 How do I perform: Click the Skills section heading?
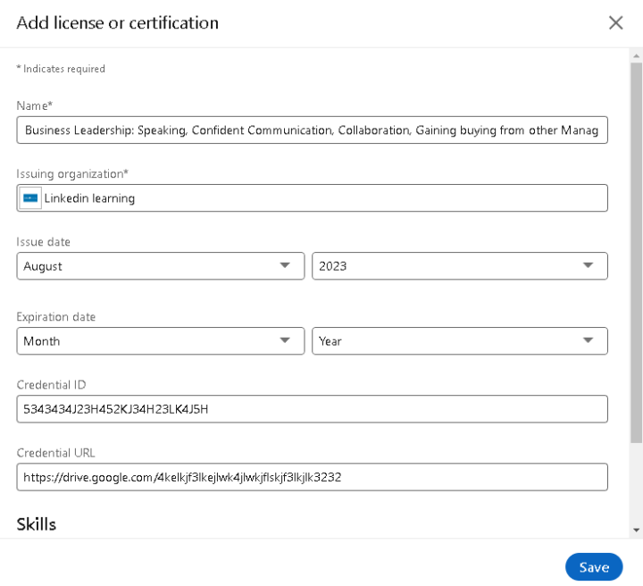(x=36, y=524)
